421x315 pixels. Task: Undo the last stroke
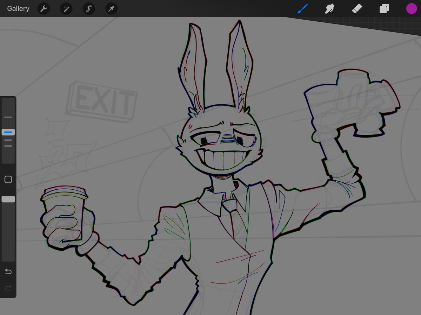pos(8,272)
